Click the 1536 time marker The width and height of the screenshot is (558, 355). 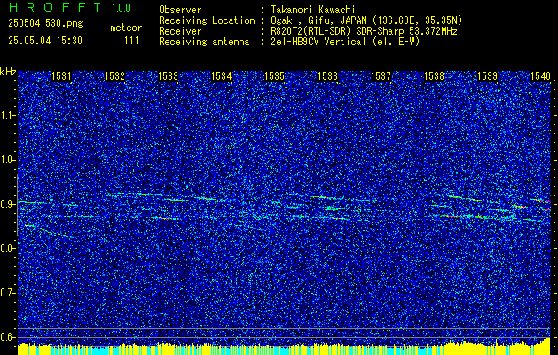pyautogui.click(x=327, y=75)
